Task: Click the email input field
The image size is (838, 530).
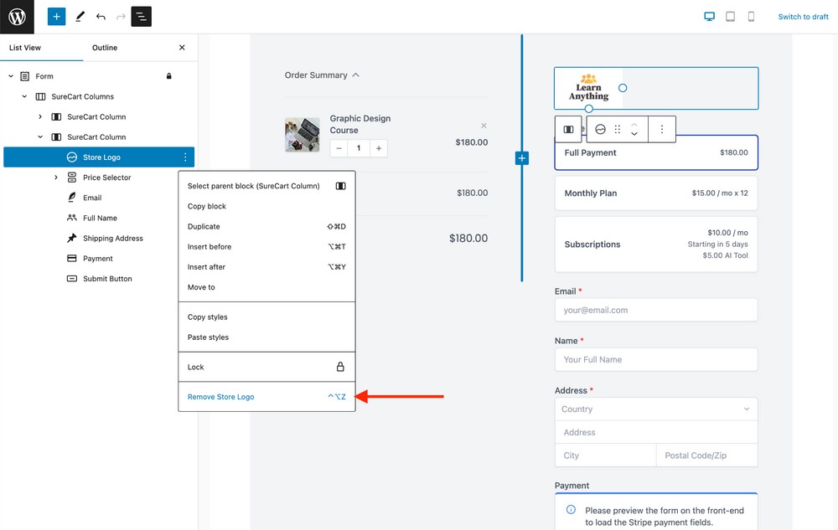Action: [655, 310]
